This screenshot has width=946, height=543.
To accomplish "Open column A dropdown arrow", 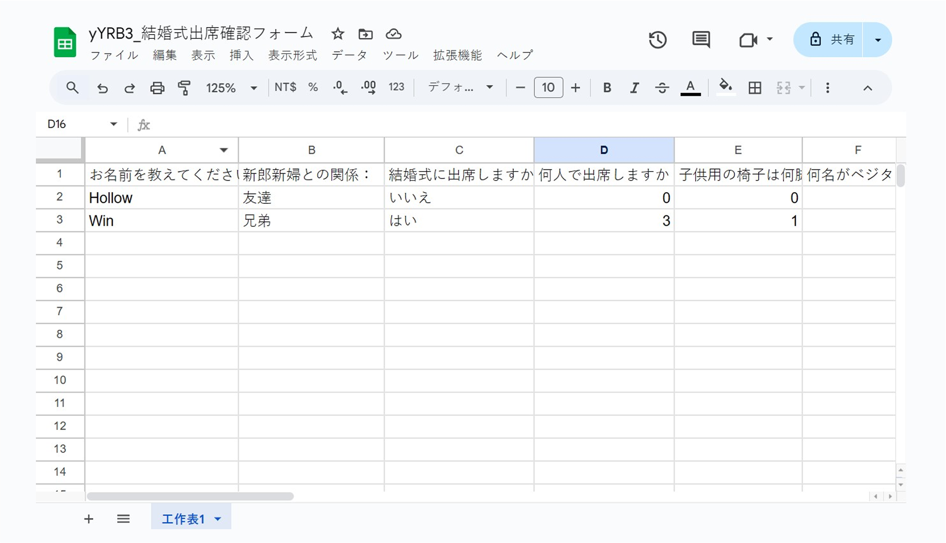I will point(223,150).
